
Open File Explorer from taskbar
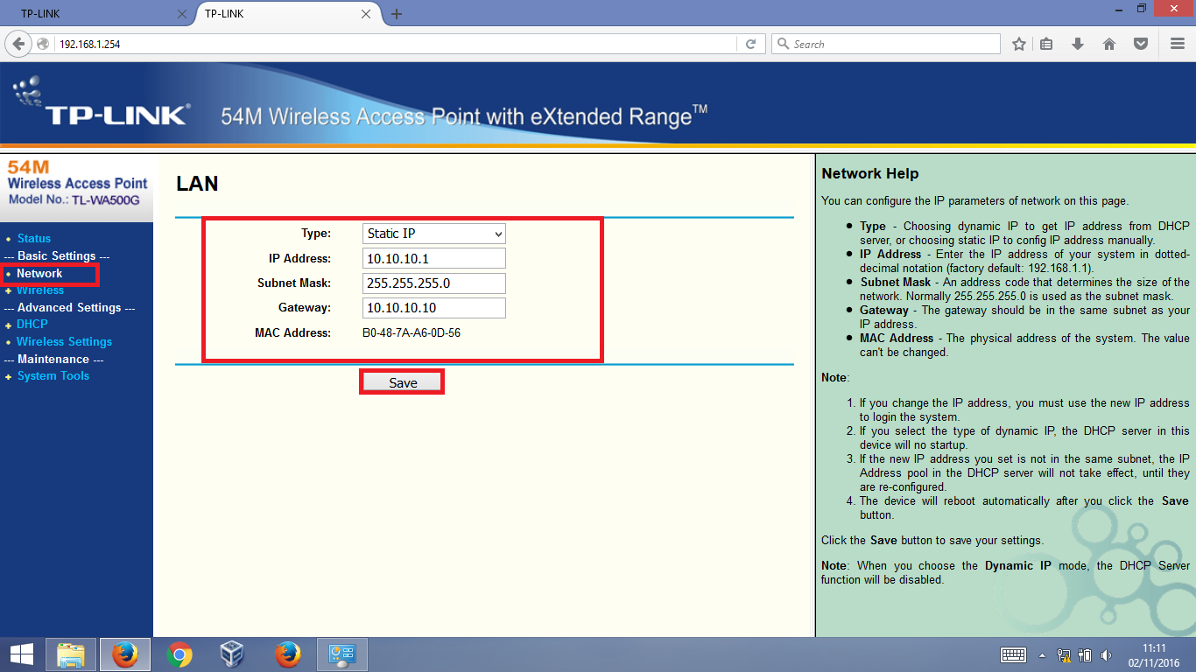coord(71,654)
